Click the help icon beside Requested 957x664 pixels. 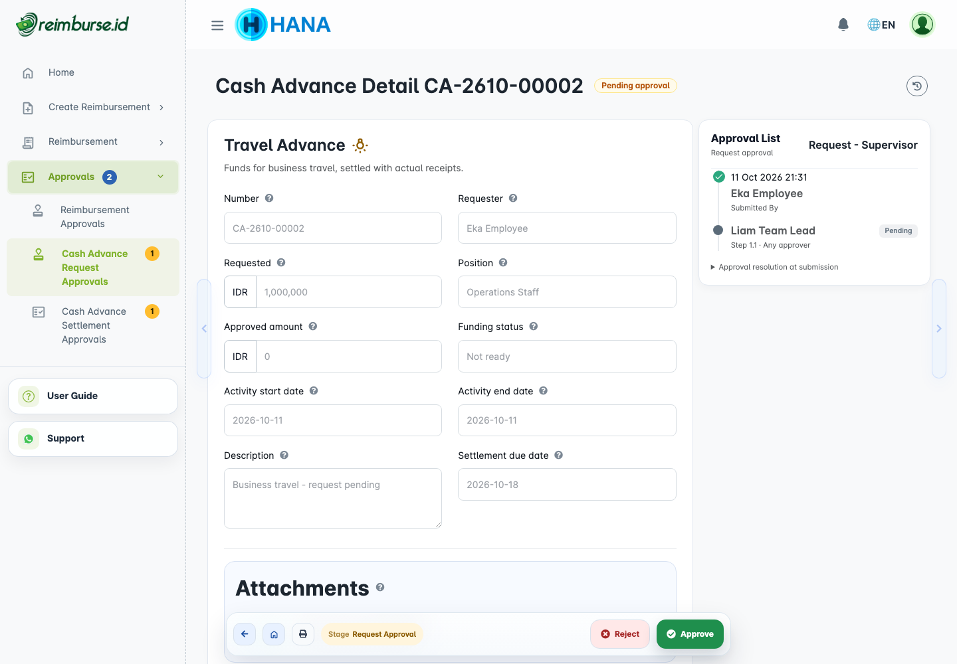pyautogui.click(x=281, y=262)
